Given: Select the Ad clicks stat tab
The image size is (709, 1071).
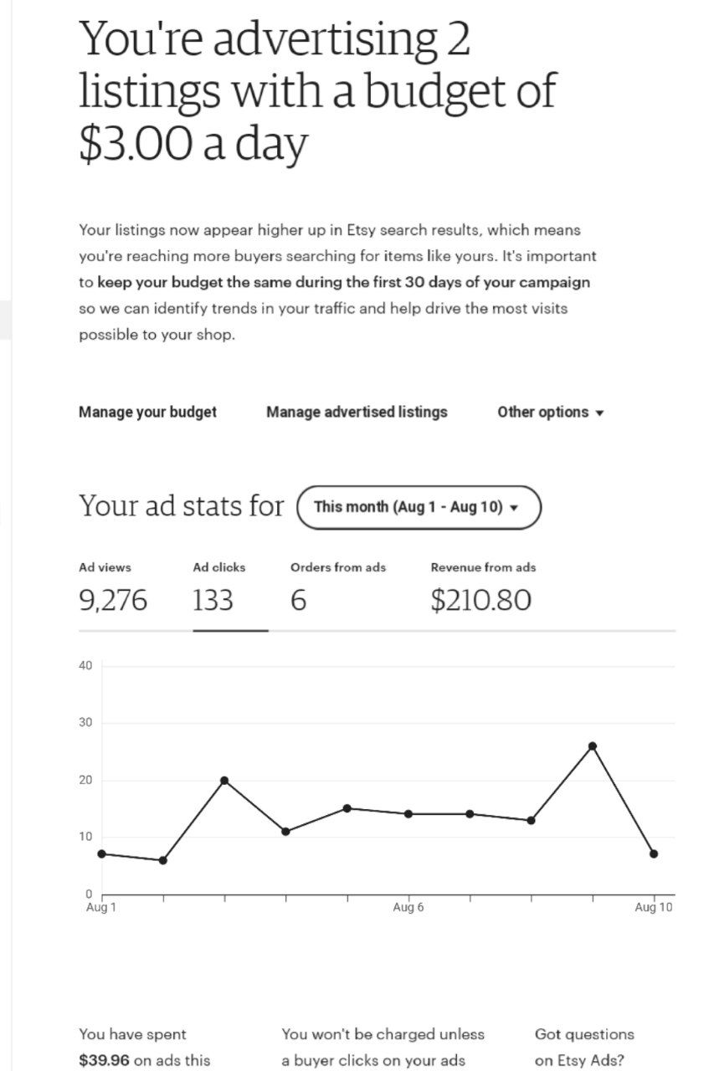Looking at the screenshot, I should click(218, 589).
